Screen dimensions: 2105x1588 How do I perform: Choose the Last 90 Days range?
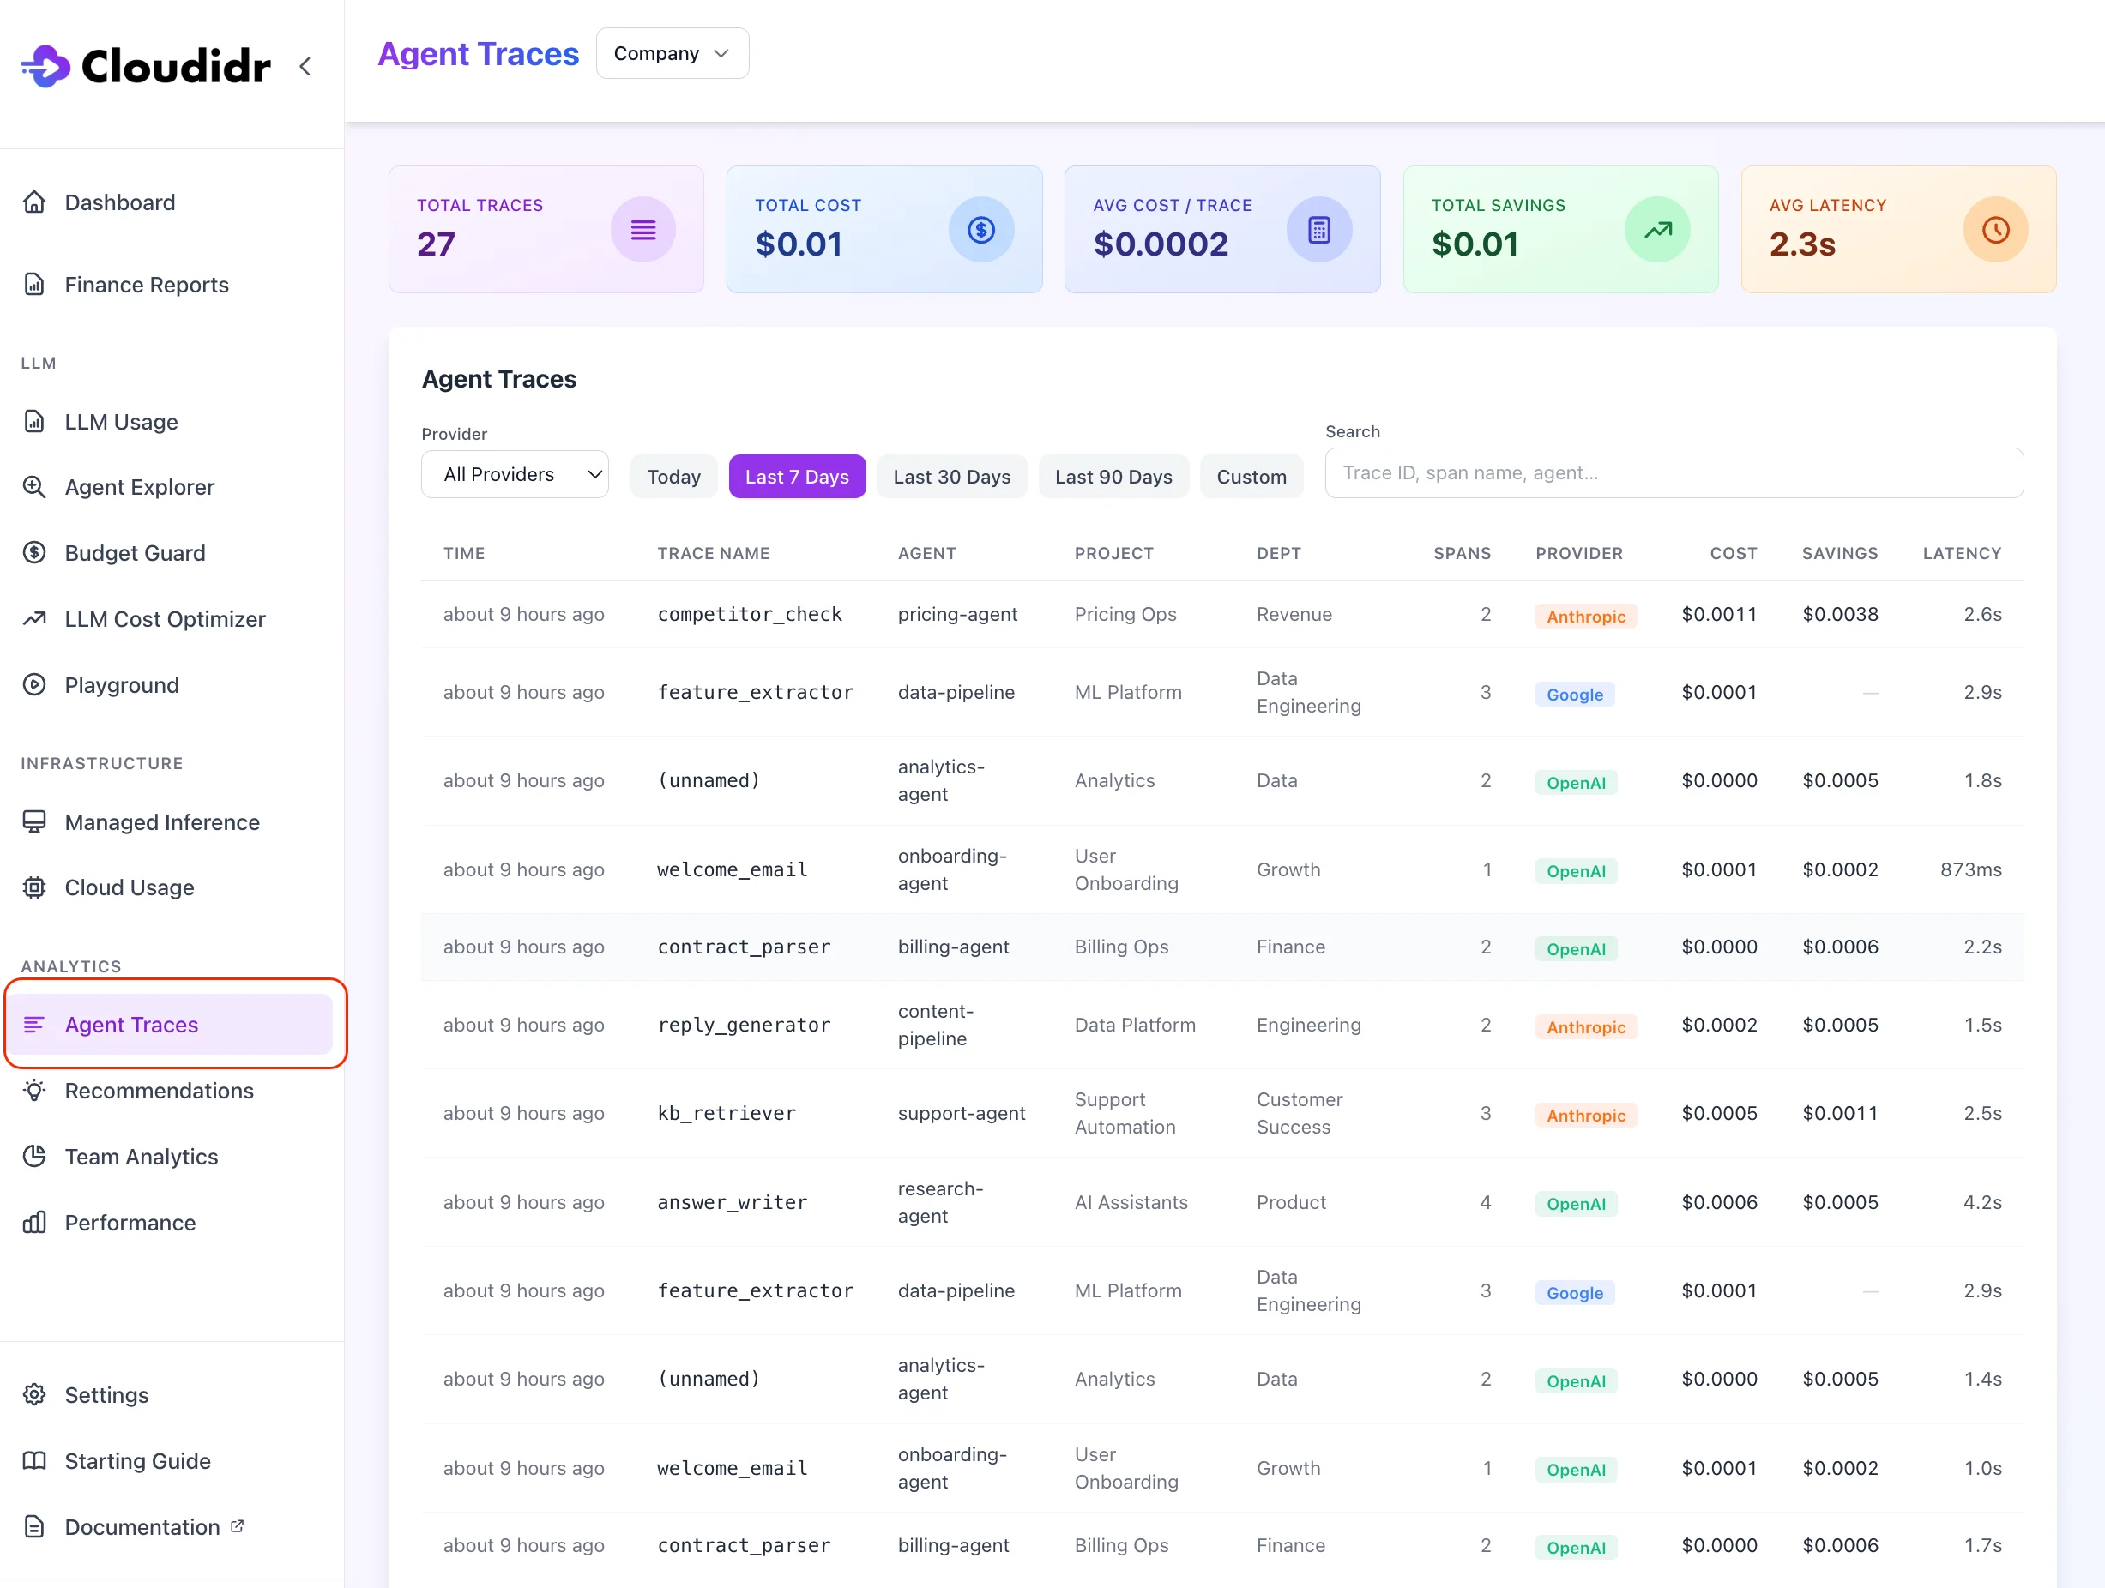click(1113, 477)
